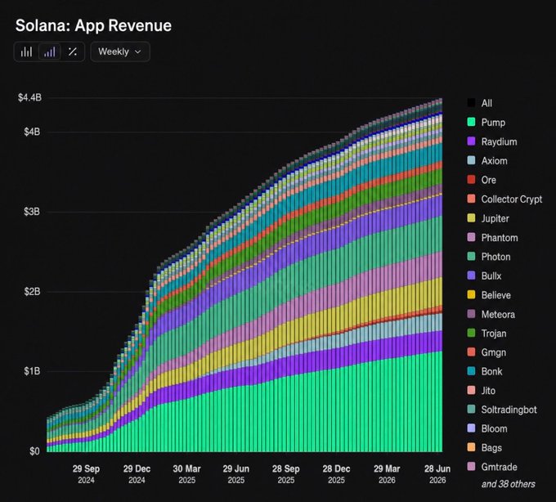Toggle the Collector Crypt salmon swatch
The image size is (556, 502).
471,199
